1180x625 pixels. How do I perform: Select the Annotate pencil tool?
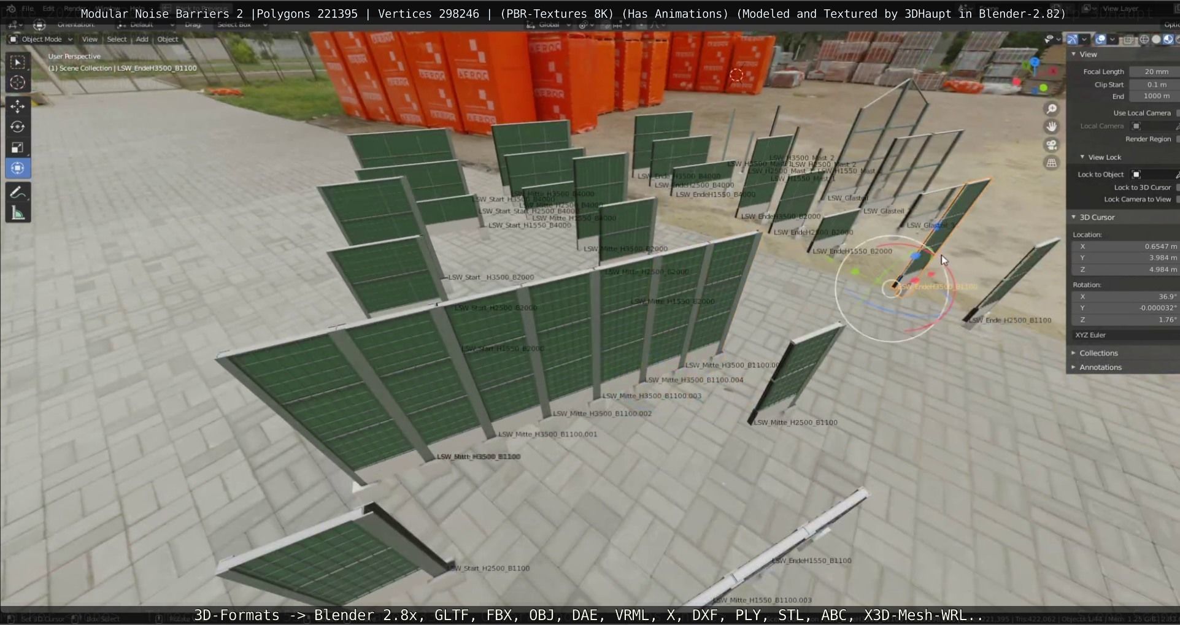point(17,193)
